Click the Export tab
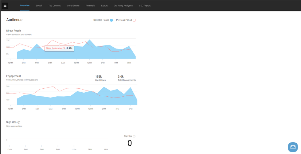301x154 pixels. click(104, 6)
